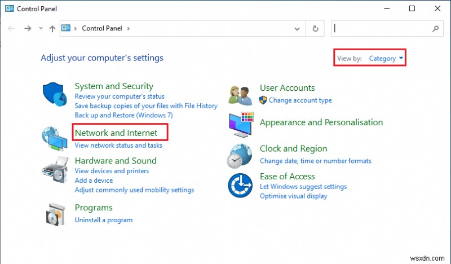This screenshot has height=264, width=451.
Task: Click the System and Security shield icon
Action: click(x=55, y=94)
